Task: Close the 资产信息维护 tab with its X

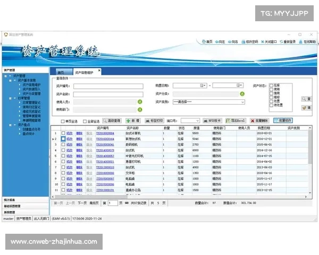Action: click(x=98, y=72)
